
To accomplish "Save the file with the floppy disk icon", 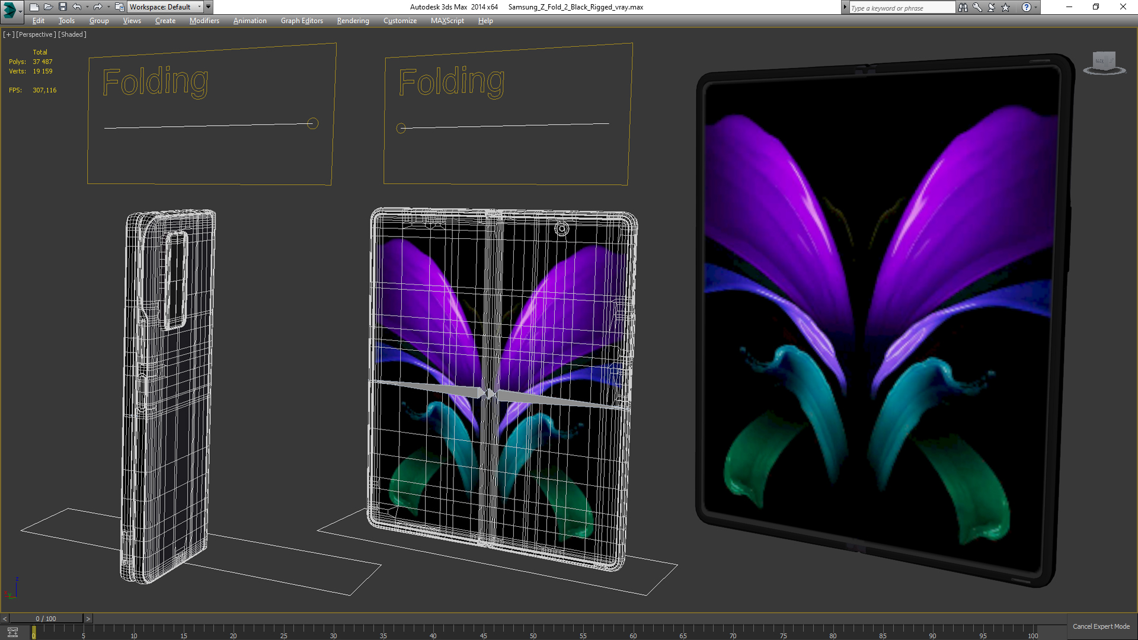I will 63,7.
